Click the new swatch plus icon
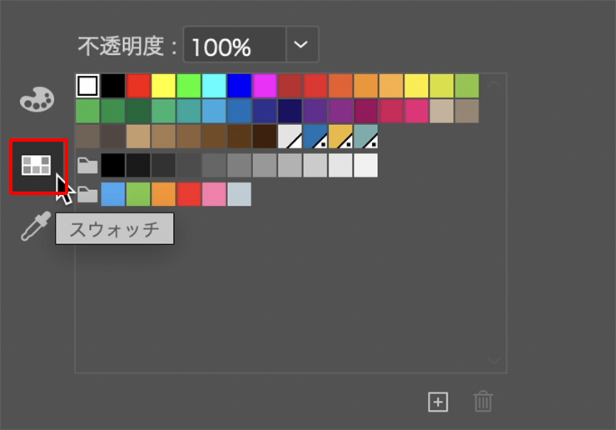Screen dimensions: 616x430 [x=438, y=402]
